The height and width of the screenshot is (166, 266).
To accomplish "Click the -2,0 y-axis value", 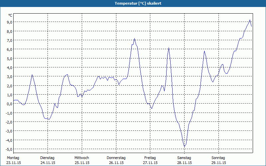I will point(9,122).
